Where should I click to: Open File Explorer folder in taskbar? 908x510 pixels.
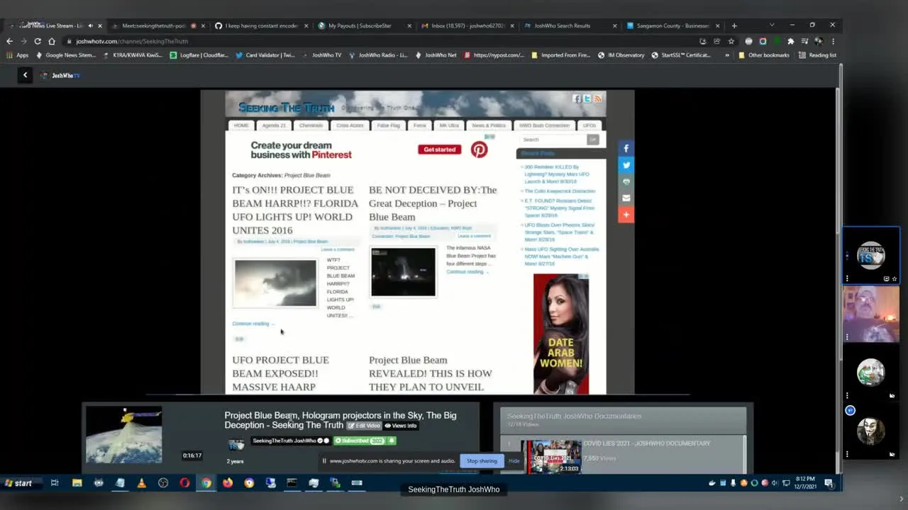(77, 483)
